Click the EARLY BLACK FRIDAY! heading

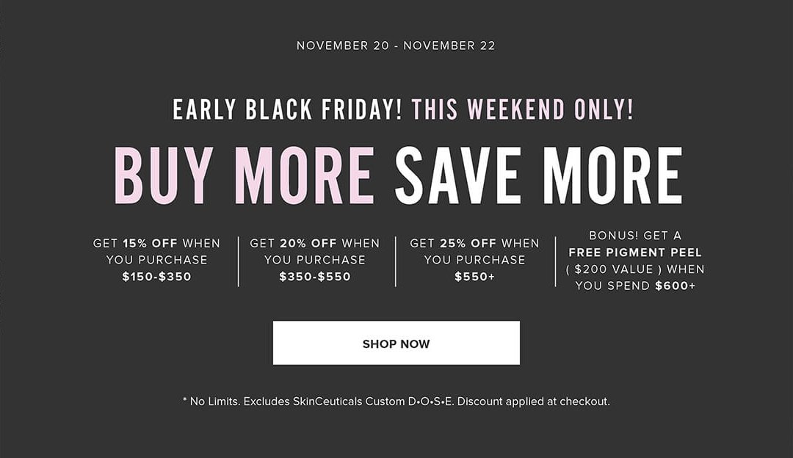click(287, 109)
